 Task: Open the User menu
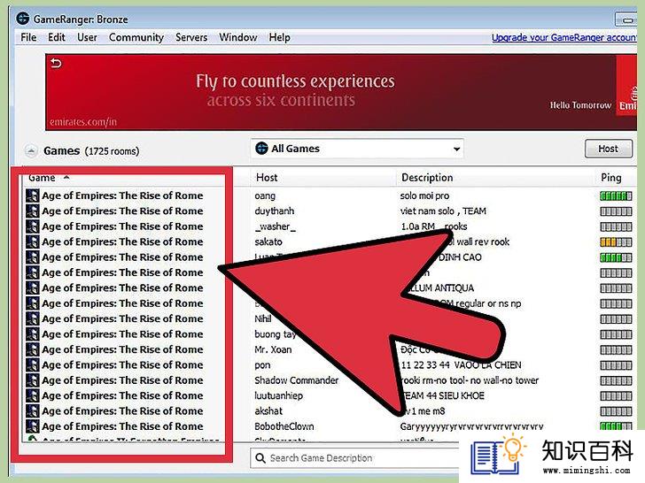87,37
